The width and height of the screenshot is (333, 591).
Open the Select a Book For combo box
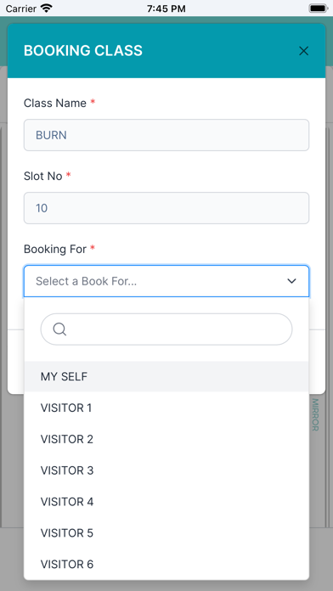coord(166,281)
